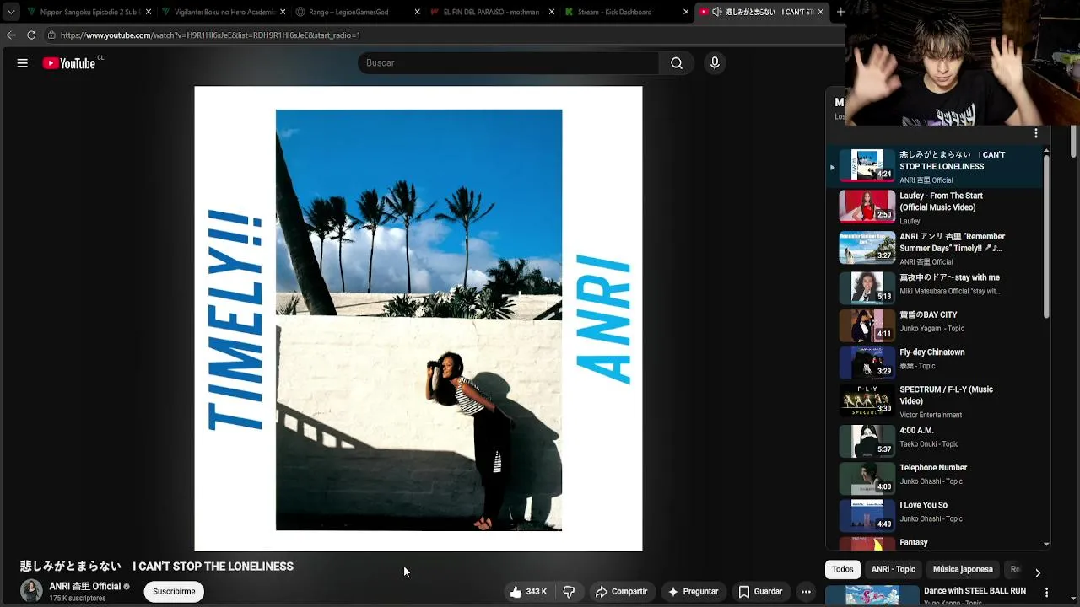Click the magnifier search button
The height and width of the screenshot is (607, 1080).
tap(677, 63)
